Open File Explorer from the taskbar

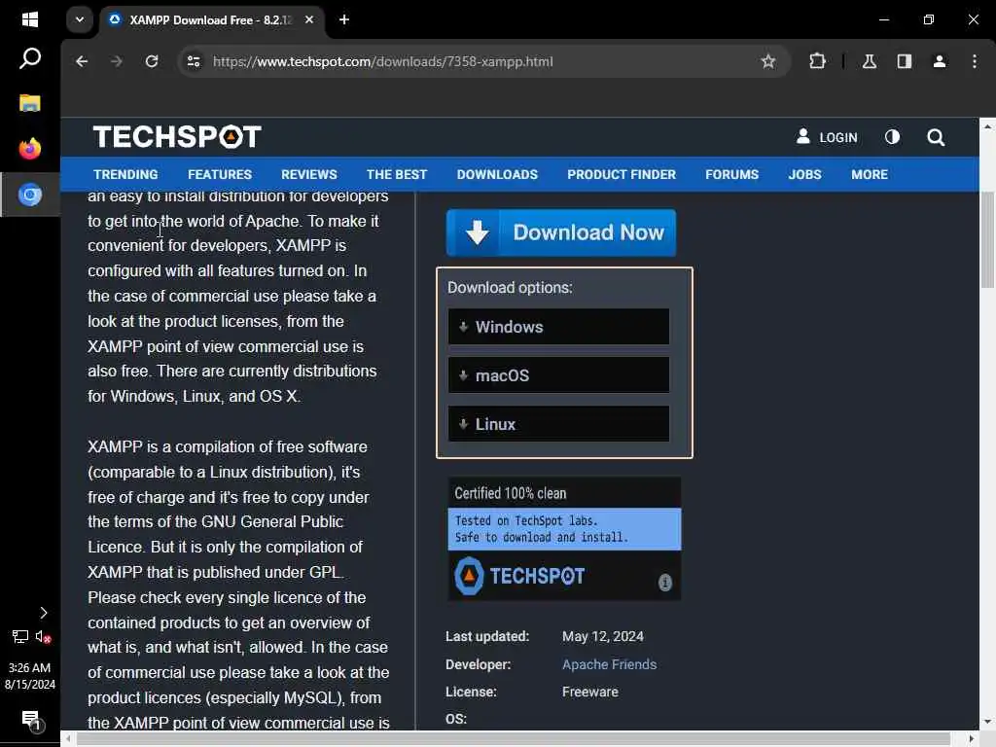pos(30,103)
